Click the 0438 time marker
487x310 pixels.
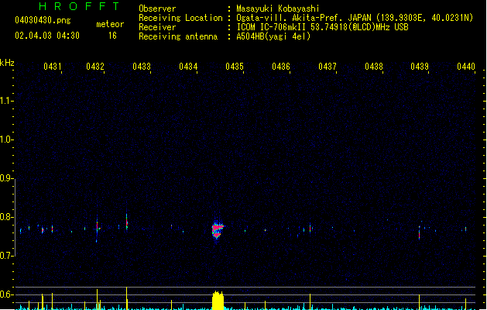(x=374, y=67)
